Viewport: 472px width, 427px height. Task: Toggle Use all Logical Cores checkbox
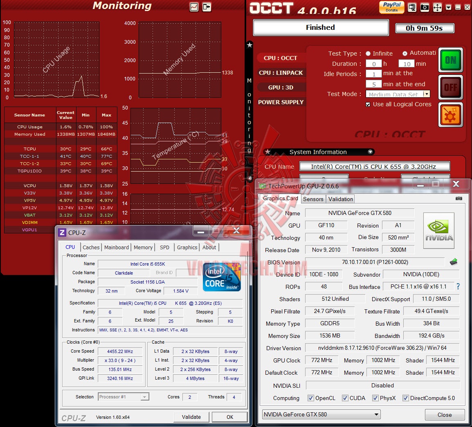tap(368, 104)
